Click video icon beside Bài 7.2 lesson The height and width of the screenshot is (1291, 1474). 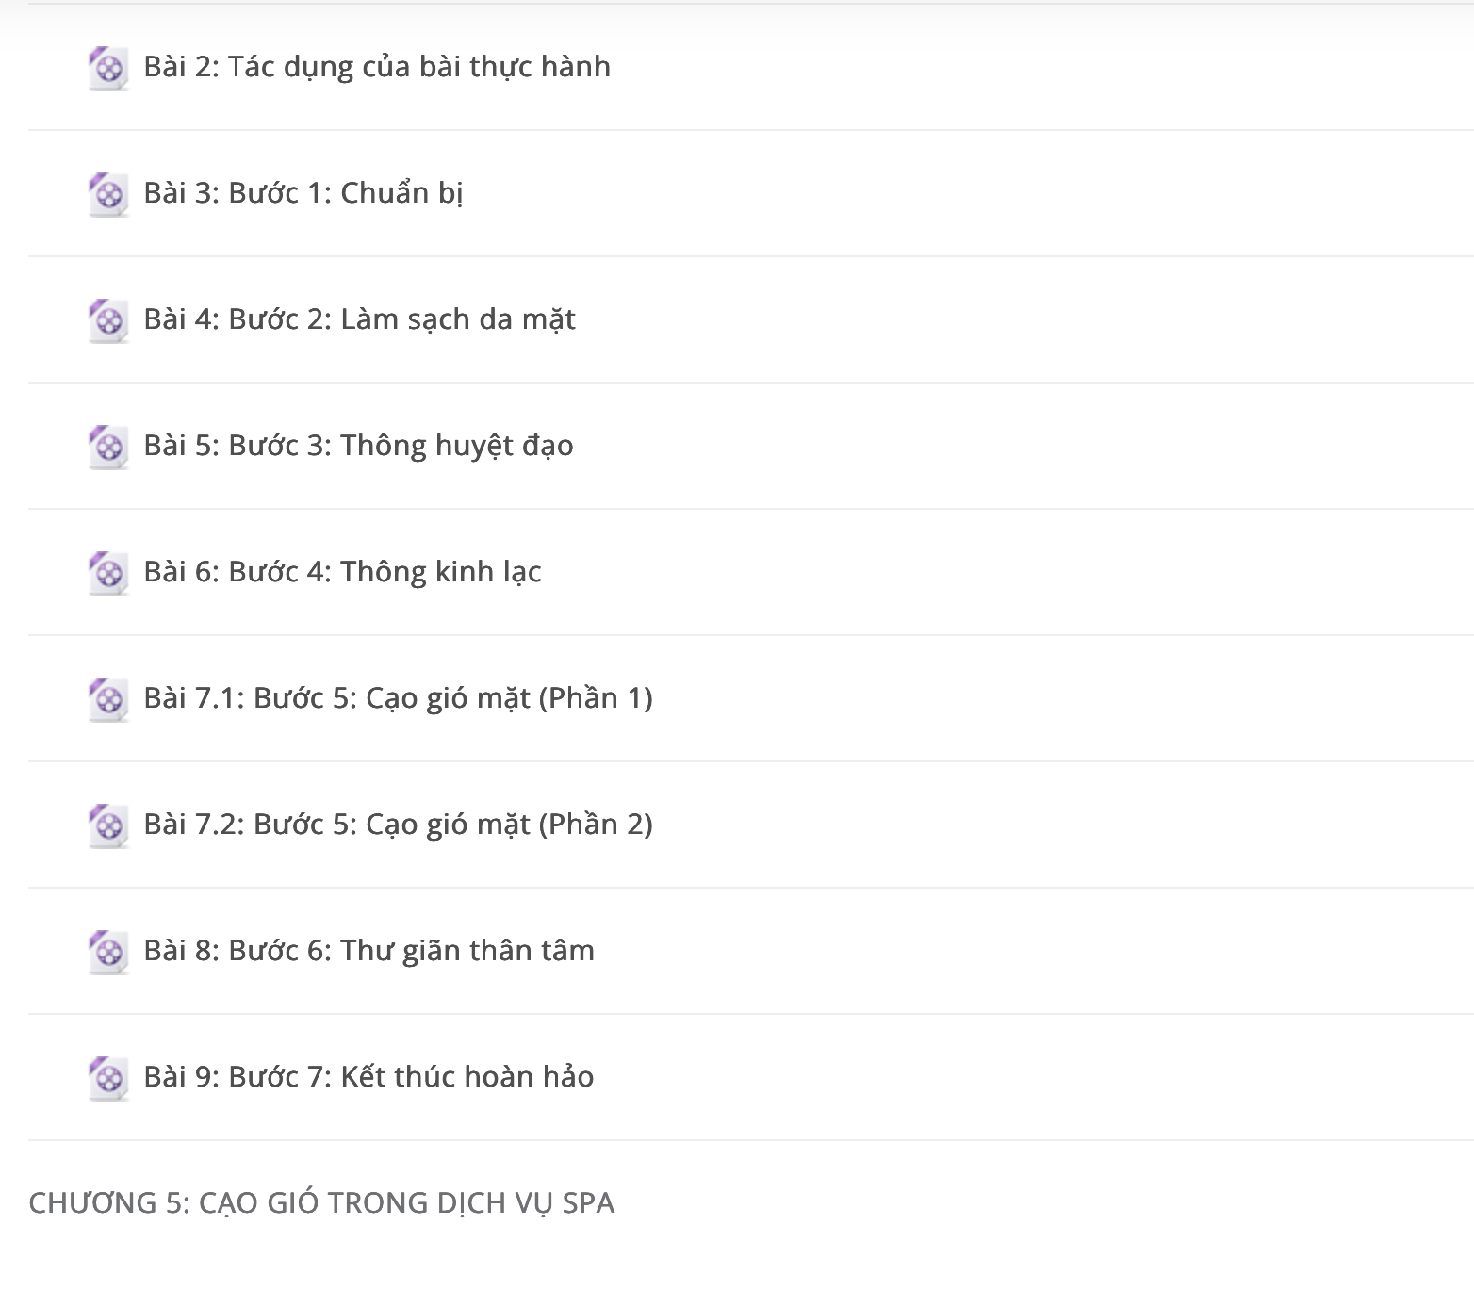click(108, 826)
